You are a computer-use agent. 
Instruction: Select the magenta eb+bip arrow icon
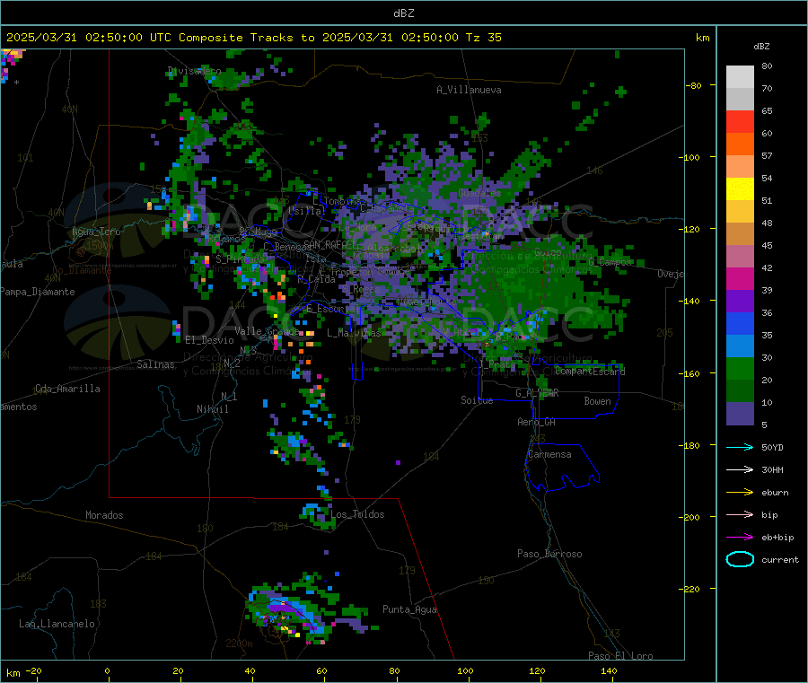tap(740, 538)
